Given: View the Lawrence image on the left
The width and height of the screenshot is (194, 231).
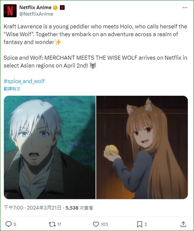Looking at the screenshot, I should [x=50, y=147].
